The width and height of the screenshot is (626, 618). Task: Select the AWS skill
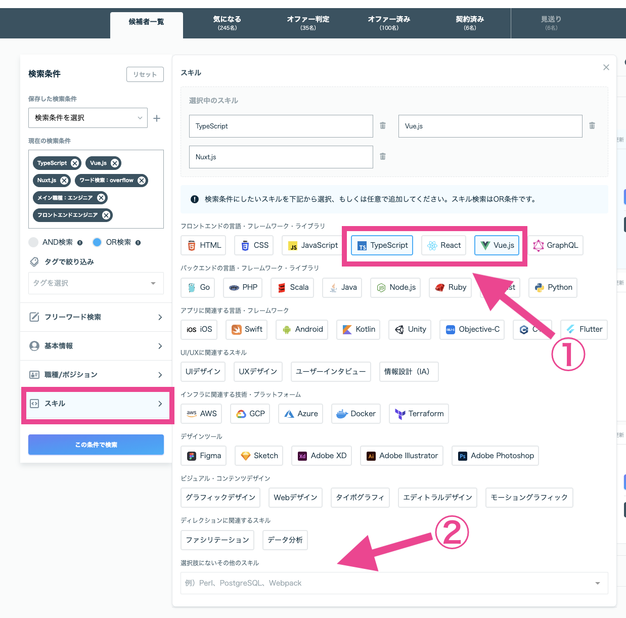click(201, 414)
